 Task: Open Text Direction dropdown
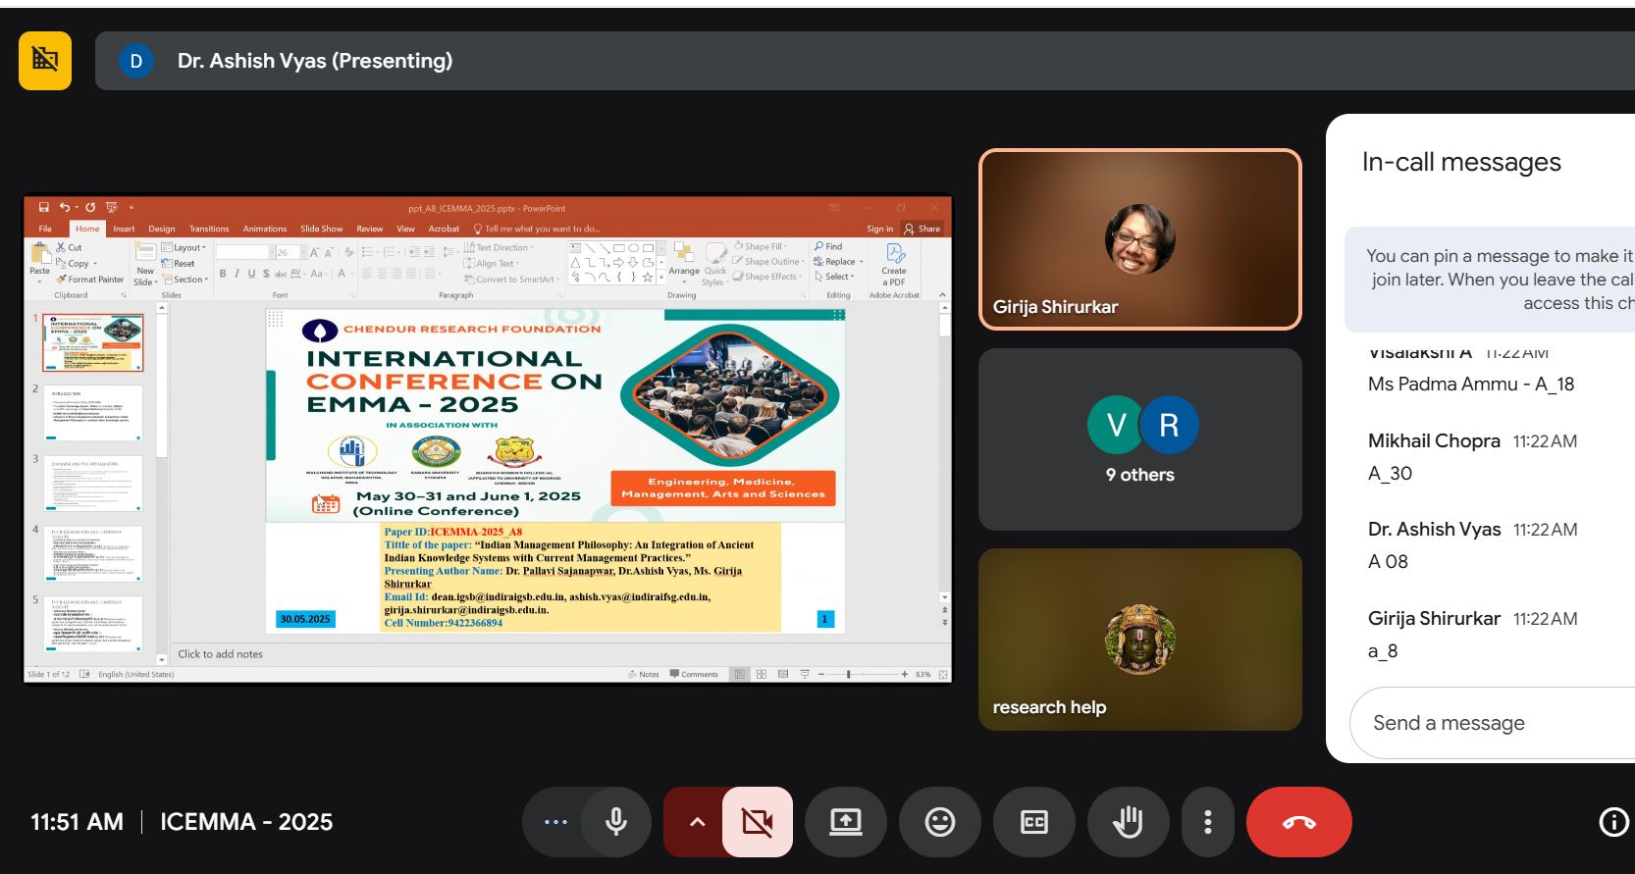498,247
